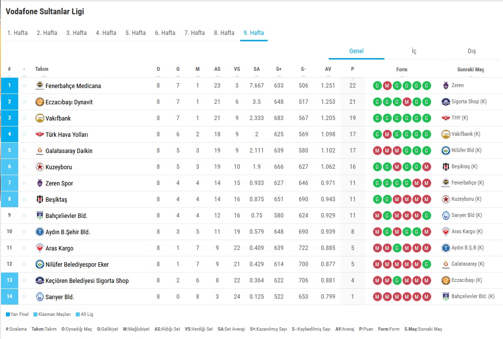Click the Keçiören Belediyesi Sigorta Shop logo

pyautogui.click(x=39, y=280)
